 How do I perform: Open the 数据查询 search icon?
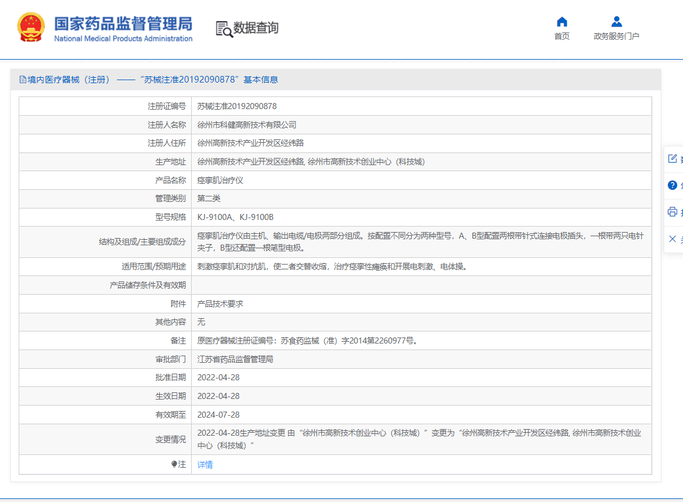pos(224,29)
